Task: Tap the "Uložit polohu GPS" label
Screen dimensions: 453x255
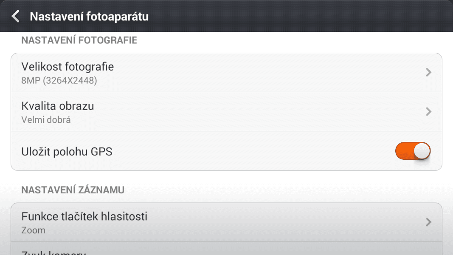Action: point(67,151)
